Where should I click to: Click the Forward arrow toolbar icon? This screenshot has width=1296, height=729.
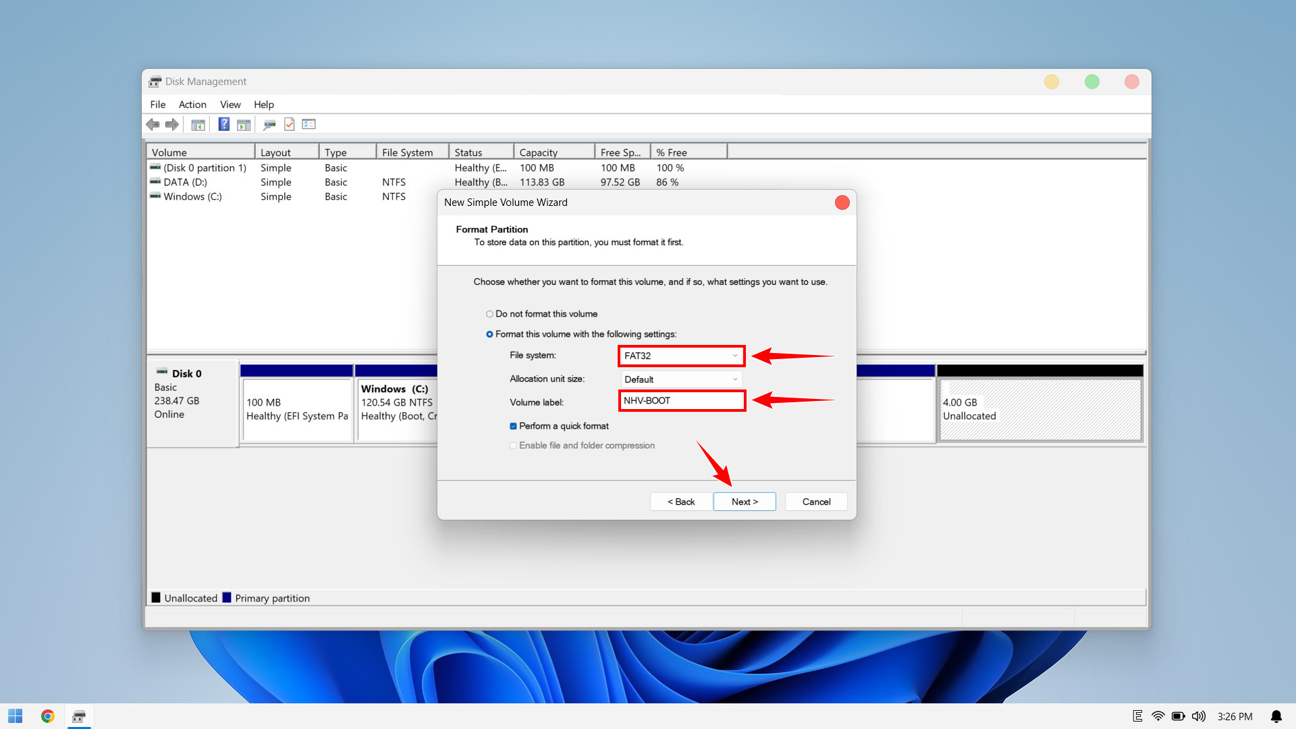click(x=172, y=124)
